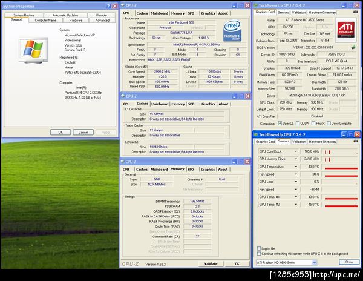This screenshot has height=281, width=363.
Task: Click the DRAM Frequency value 199.5 MHz
Action: click(197, 201)
